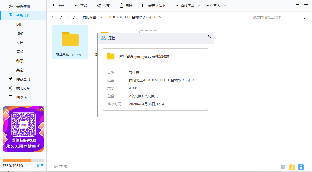This screenshot has height=172, width=312.
Task: Click the size value 4.08GB
Action: pyautogui.click(x=135, y=88)
